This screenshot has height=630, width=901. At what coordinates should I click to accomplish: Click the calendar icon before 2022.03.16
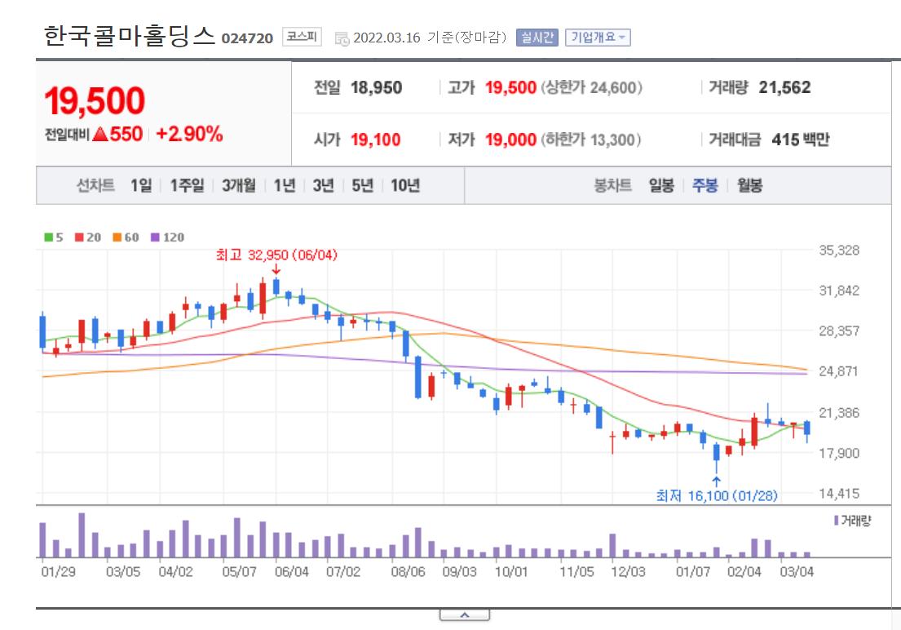pyautogui.click(x=342, y=39)
